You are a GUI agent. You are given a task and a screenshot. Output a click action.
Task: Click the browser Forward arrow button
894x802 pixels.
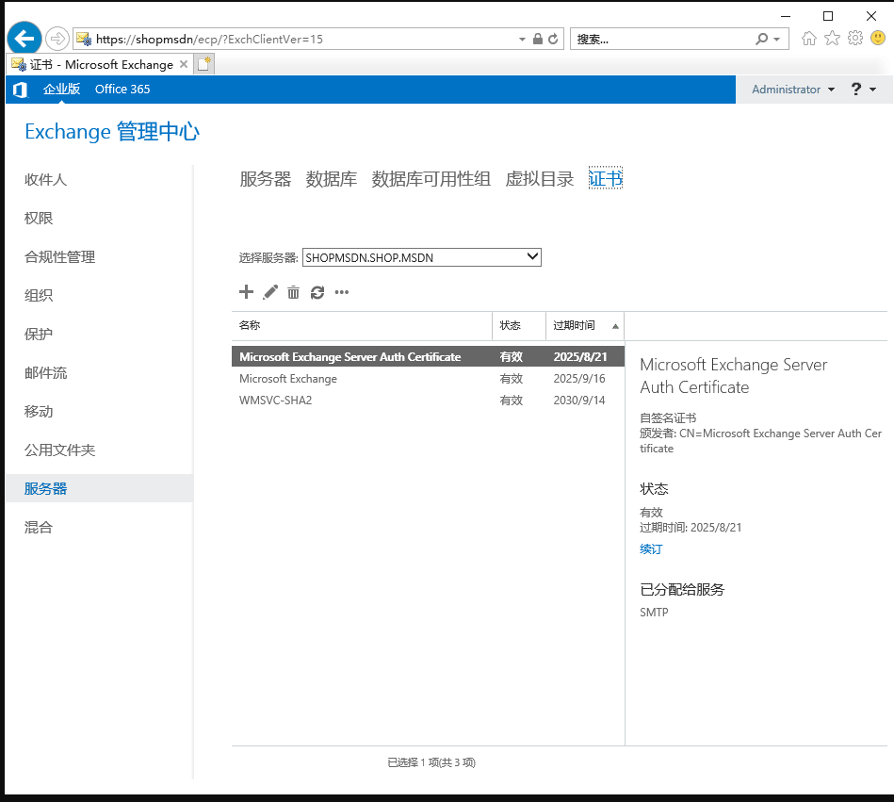(57, 39)
